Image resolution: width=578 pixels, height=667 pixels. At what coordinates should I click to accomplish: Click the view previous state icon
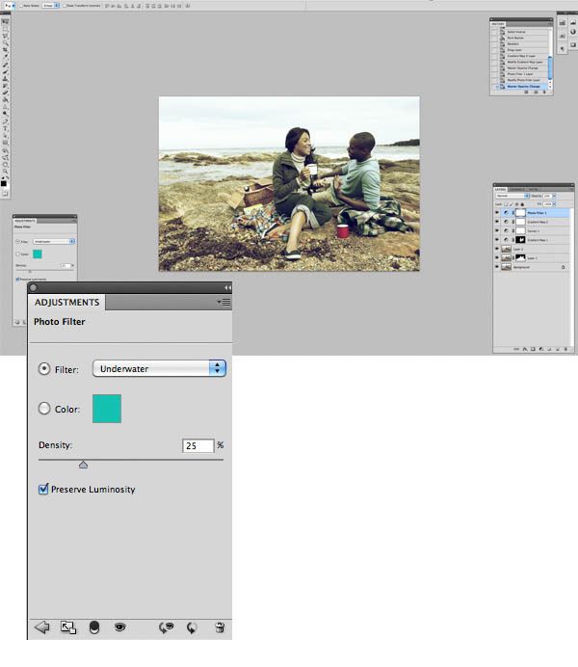pos(166,627)
